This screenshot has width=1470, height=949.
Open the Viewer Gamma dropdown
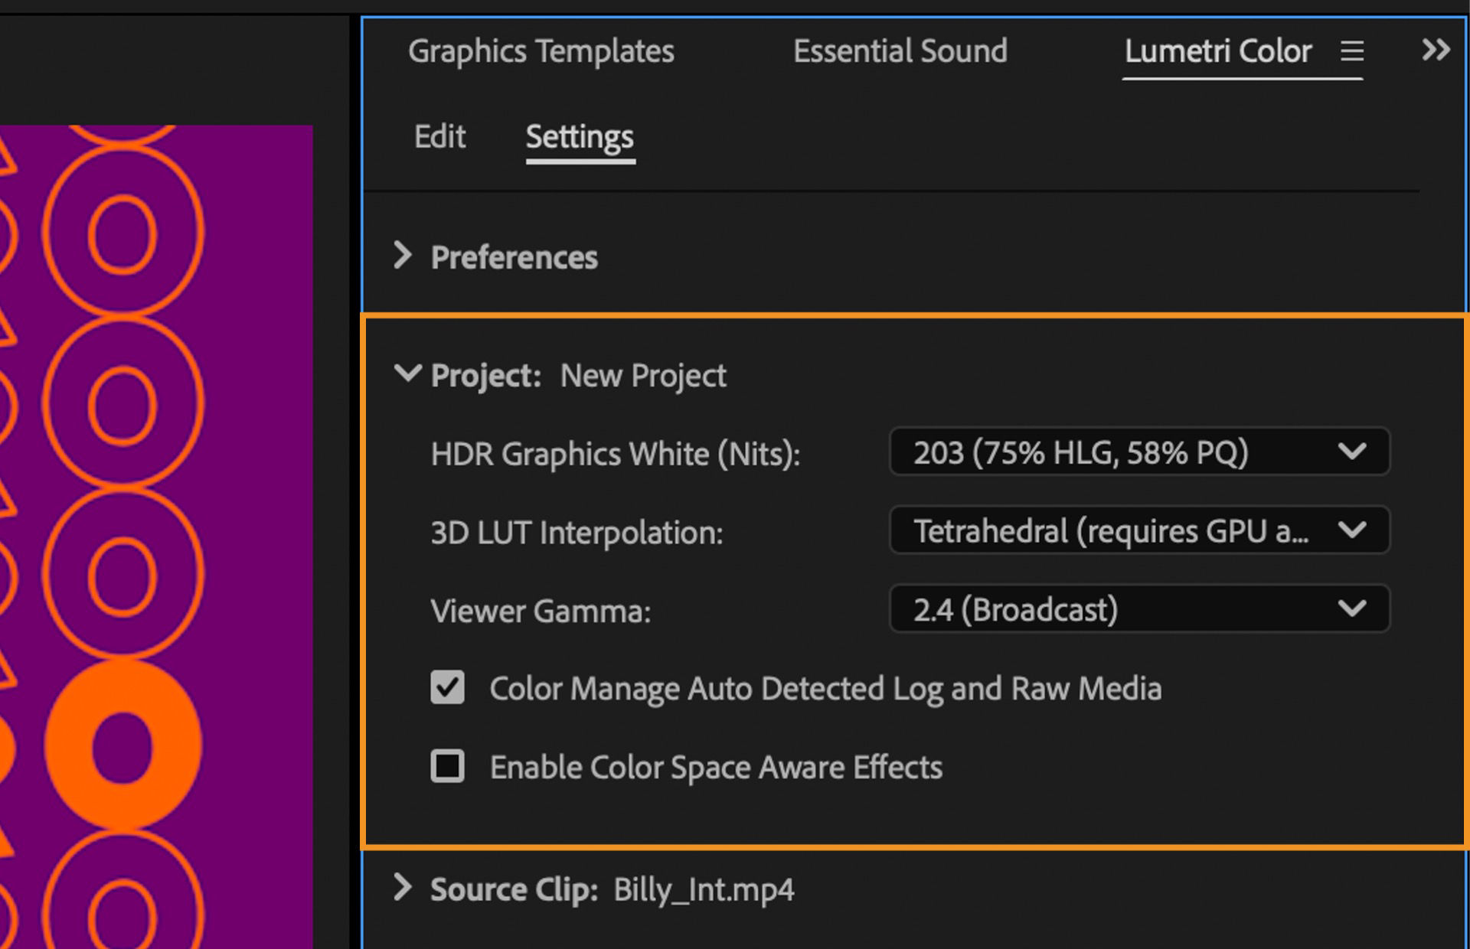(1139, 609)
